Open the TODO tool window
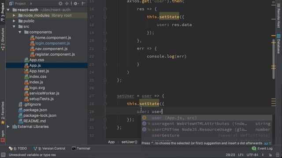 pos(18,148)
